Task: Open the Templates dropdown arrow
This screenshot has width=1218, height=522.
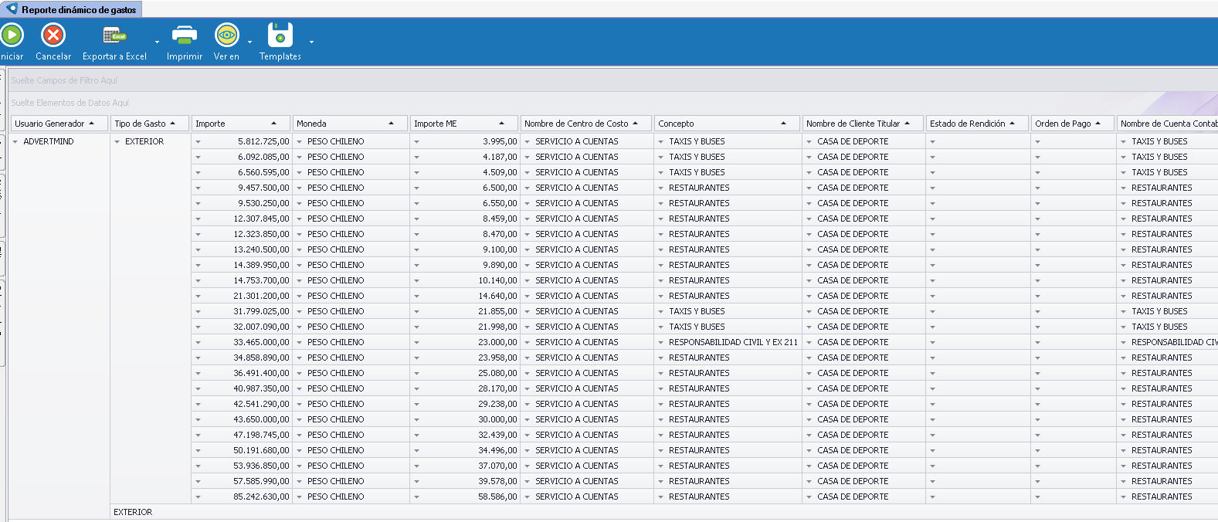Action: click(x=311, y=42)
